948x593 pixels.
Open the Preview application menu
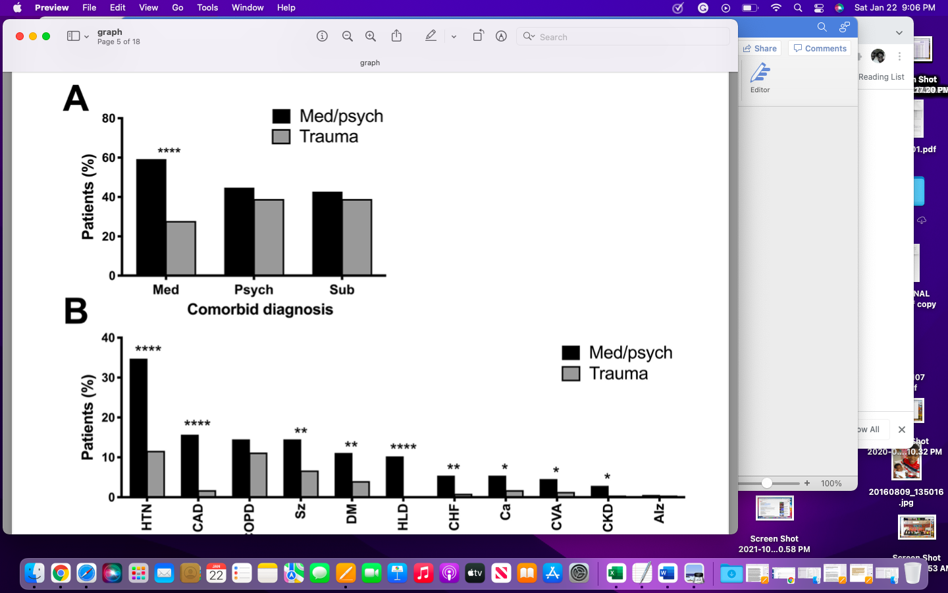coord(52,8)
